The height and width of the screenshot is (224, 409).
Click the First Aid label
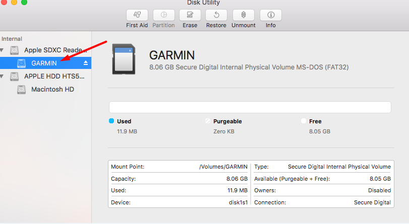(137, 25)
